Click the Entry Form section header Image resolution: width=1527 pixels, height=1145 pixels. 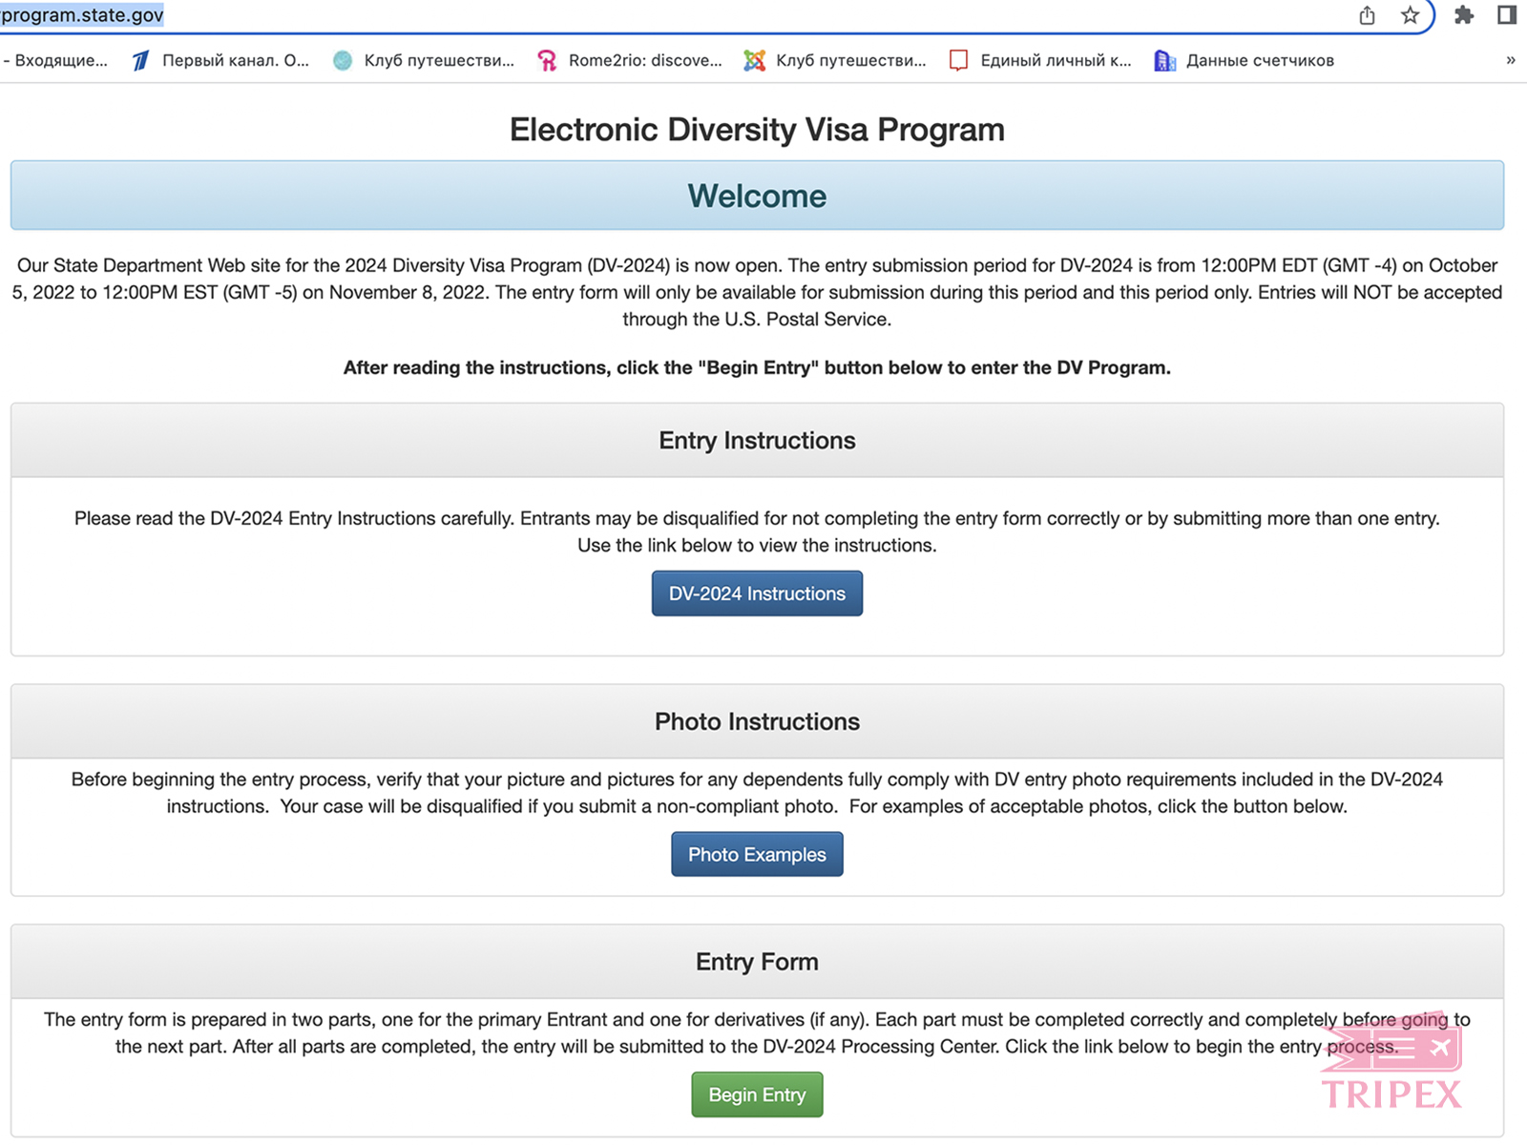tap(757, 962)
